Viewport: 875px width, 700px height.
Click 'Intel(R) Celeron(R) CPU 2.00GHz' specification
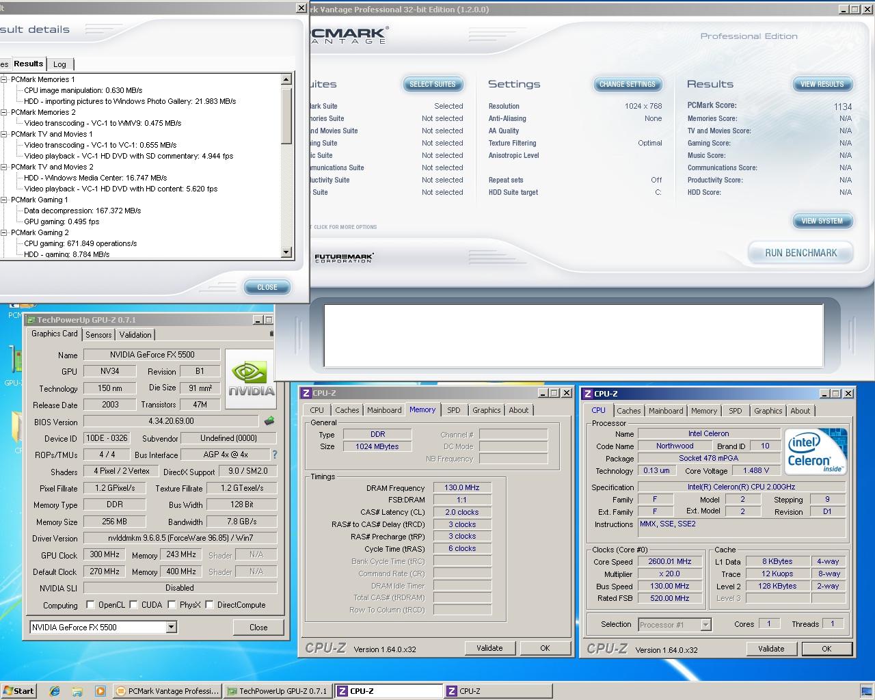[742, 487]
